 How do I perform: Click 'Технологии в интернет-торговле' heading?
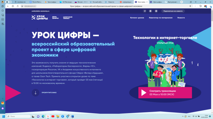coord(165,38)
